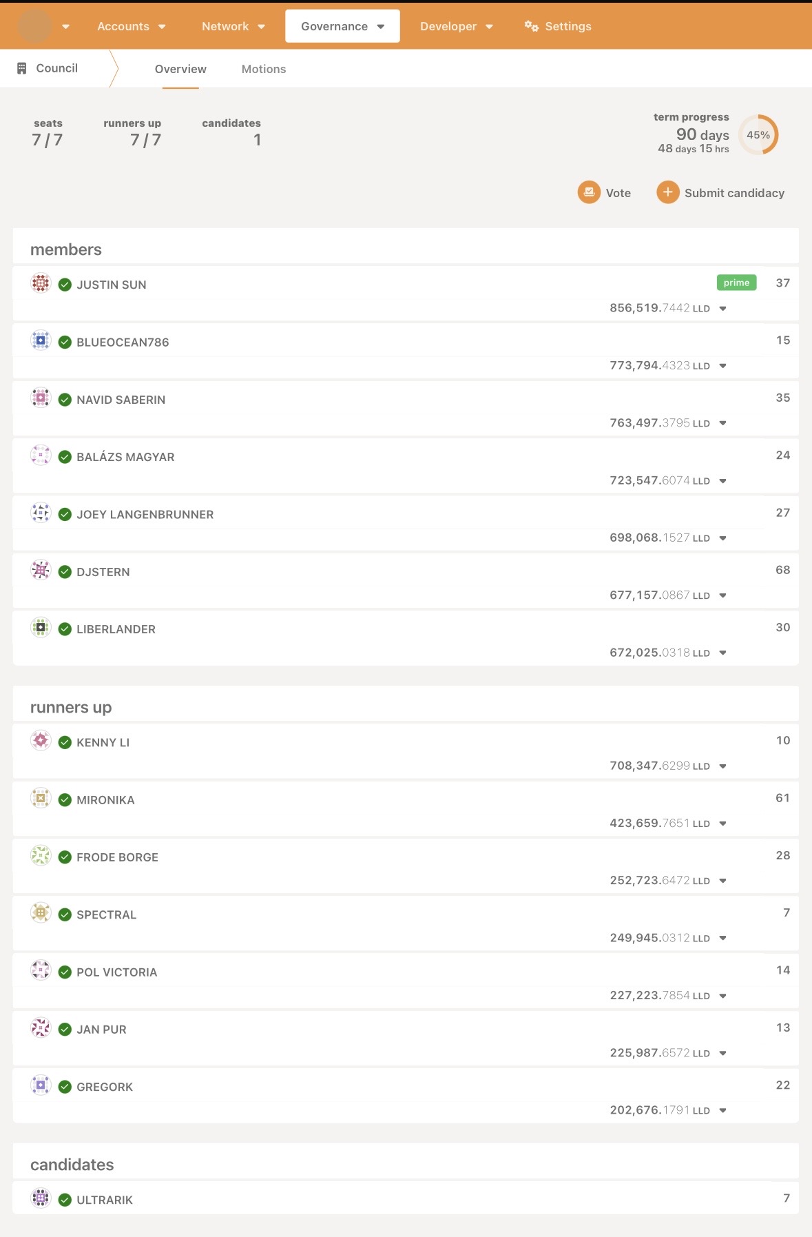Click the Blueocean786 identicon avatar

pos(41,340)
